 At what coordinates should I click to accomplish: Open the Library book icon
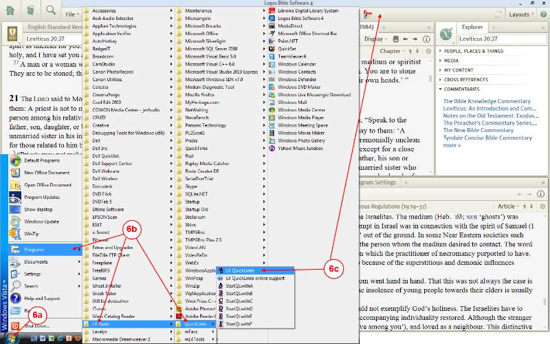point(31,10)
